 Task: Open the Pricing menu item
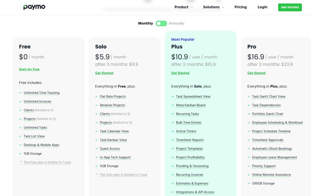pyautogui.click(x=241, y=7)
